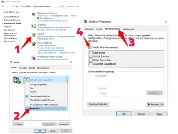Viewport: 178px width, 134px height.
Task: Open About Software MIDI Synthesizer
Action: click(x=46, y=105)
